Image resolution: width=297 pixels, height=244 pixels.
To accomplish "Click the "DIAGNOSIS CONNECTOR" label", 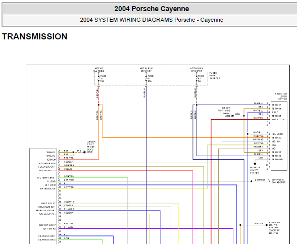I will 278,181.
